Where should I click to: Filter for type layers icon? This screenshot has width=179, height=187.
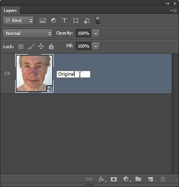[65, 20]
